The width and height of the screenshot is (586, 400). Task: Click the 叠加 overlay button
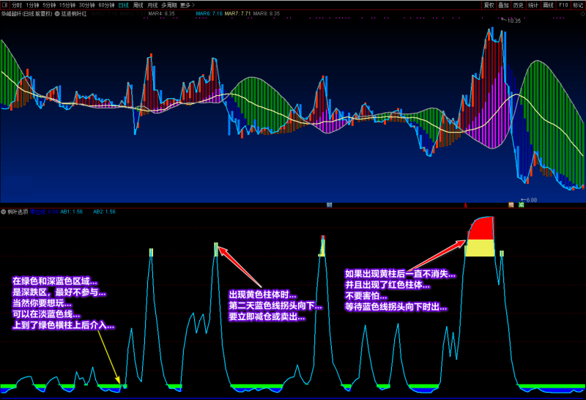(503, 4)
